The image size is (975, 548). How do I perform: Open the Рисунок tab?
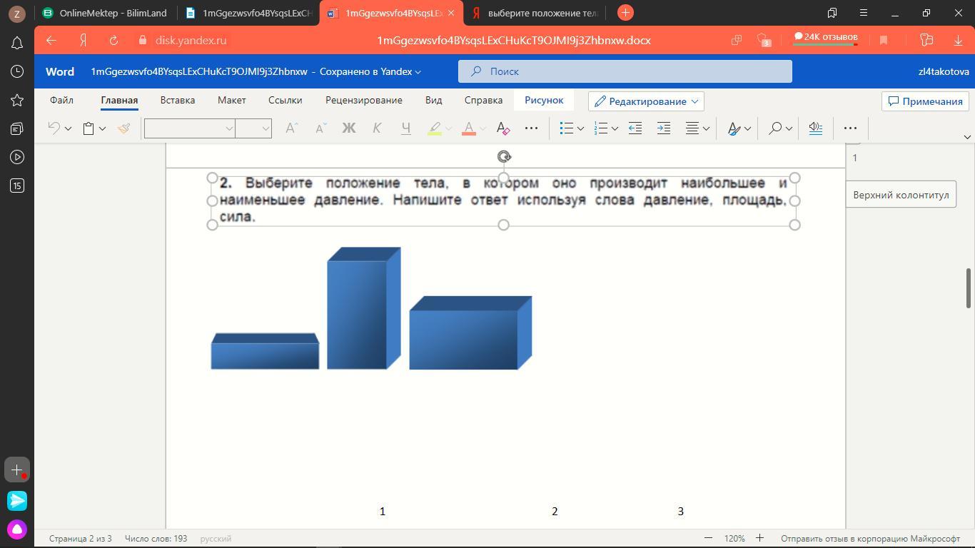click(544, 100)
